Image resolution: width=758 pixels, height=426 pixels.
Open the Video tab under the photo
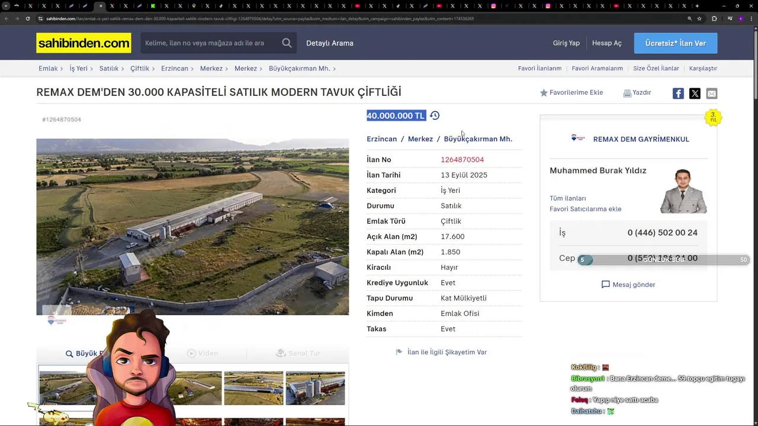[203, 353]
